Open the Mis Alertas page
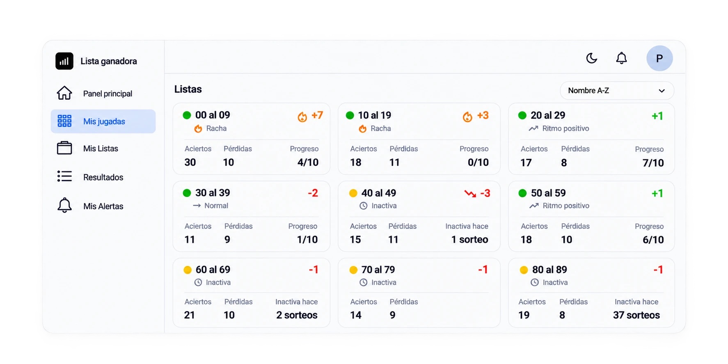Image resolution: width=728 pixels, height=364 pixels. tap(103, 206)
